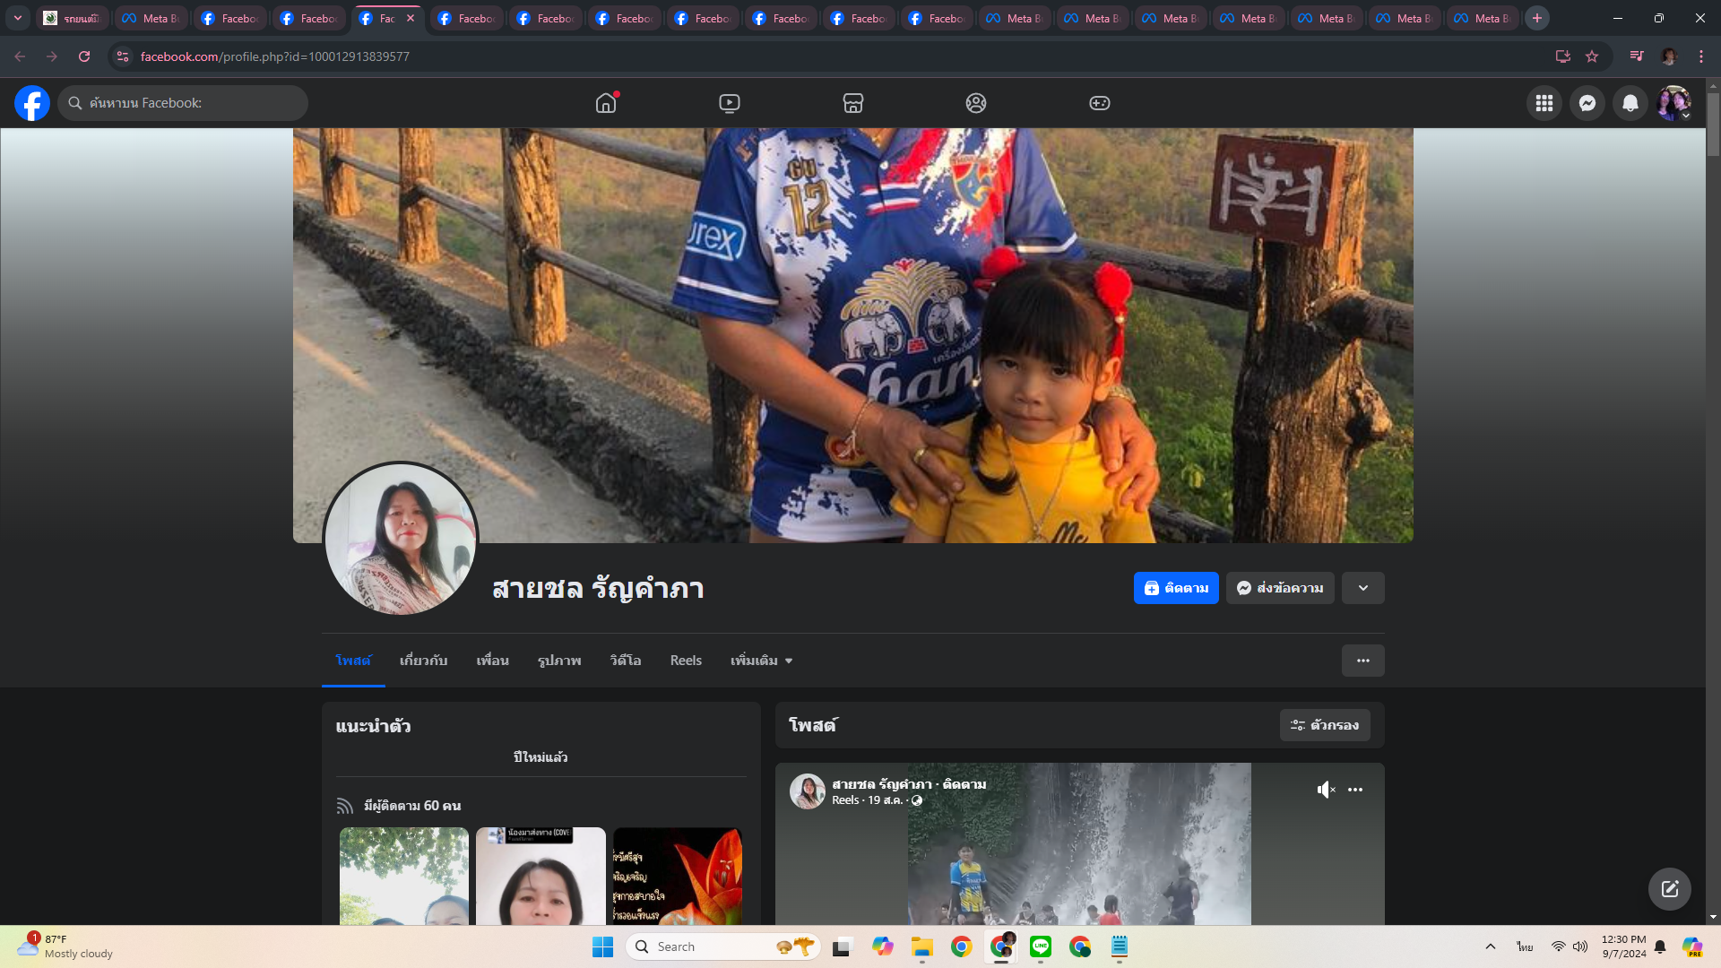Expand the เพิ่มเติม more tabs dropdown

(x=762, y=661)
